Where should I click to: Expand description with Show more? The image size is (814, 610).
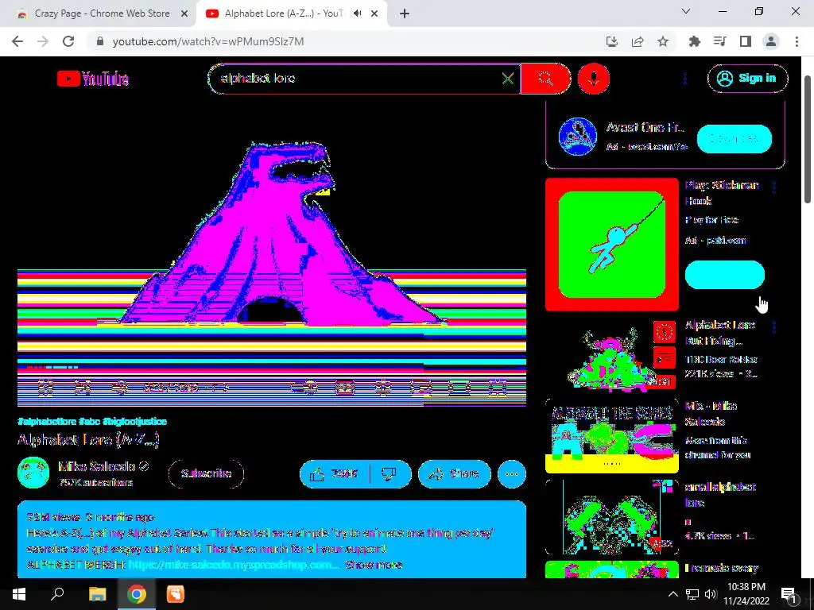[374, 565]
